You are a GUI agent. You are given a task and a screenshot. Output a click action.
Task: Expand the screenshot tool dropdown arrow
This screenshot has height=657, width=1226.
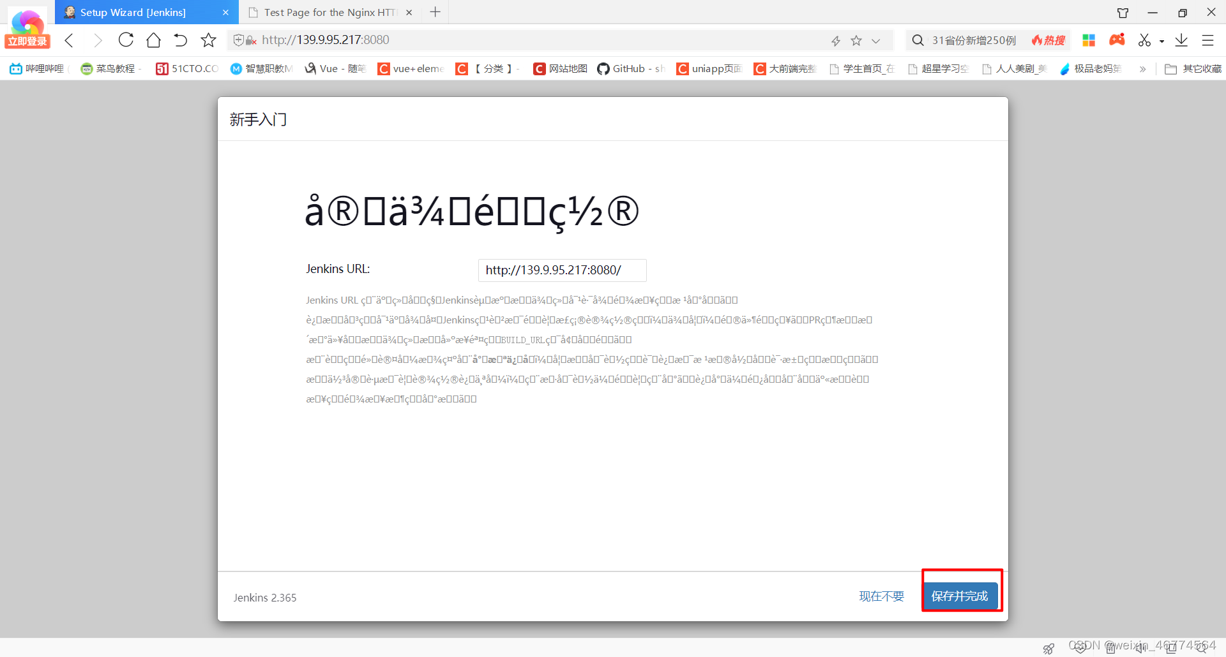click(x=1162, y=41)
